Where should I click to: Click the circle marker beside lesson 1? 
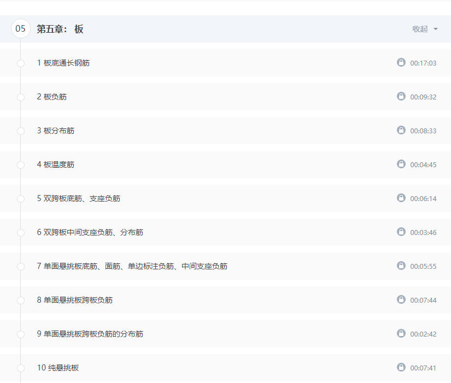(x=20, y=62)
